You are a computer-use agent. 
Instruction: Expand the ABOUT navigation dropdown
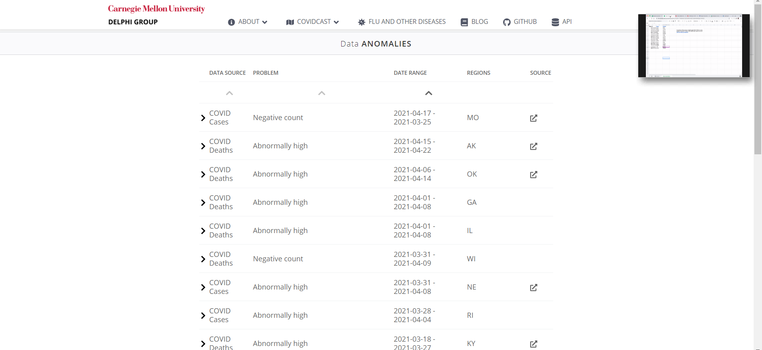(247, 22)
